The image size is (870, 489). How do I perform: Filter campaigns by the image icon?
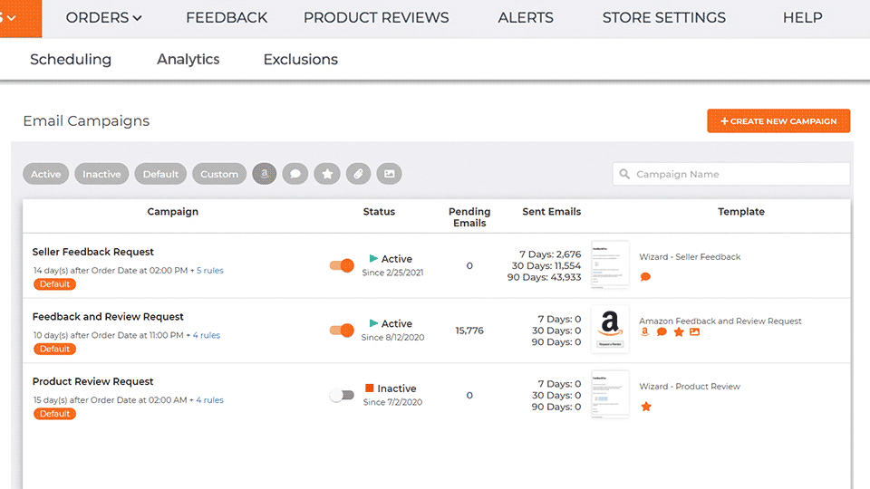tap(389, 174)
